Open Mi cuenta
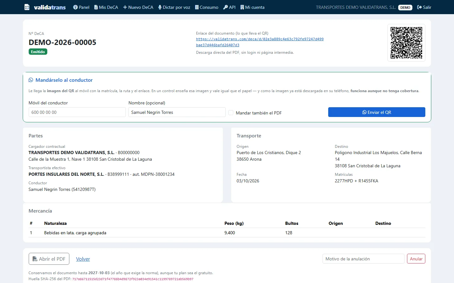 [x=253, y=7]
